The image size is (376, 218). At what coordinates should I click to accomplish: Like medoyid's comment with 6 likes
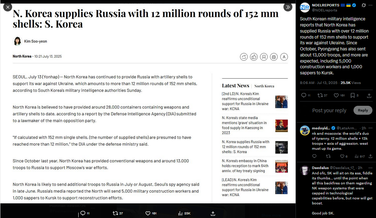342,157
